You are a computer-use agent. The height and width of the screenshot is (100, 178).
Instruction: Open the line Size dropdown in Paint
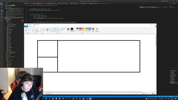point(68,30)
